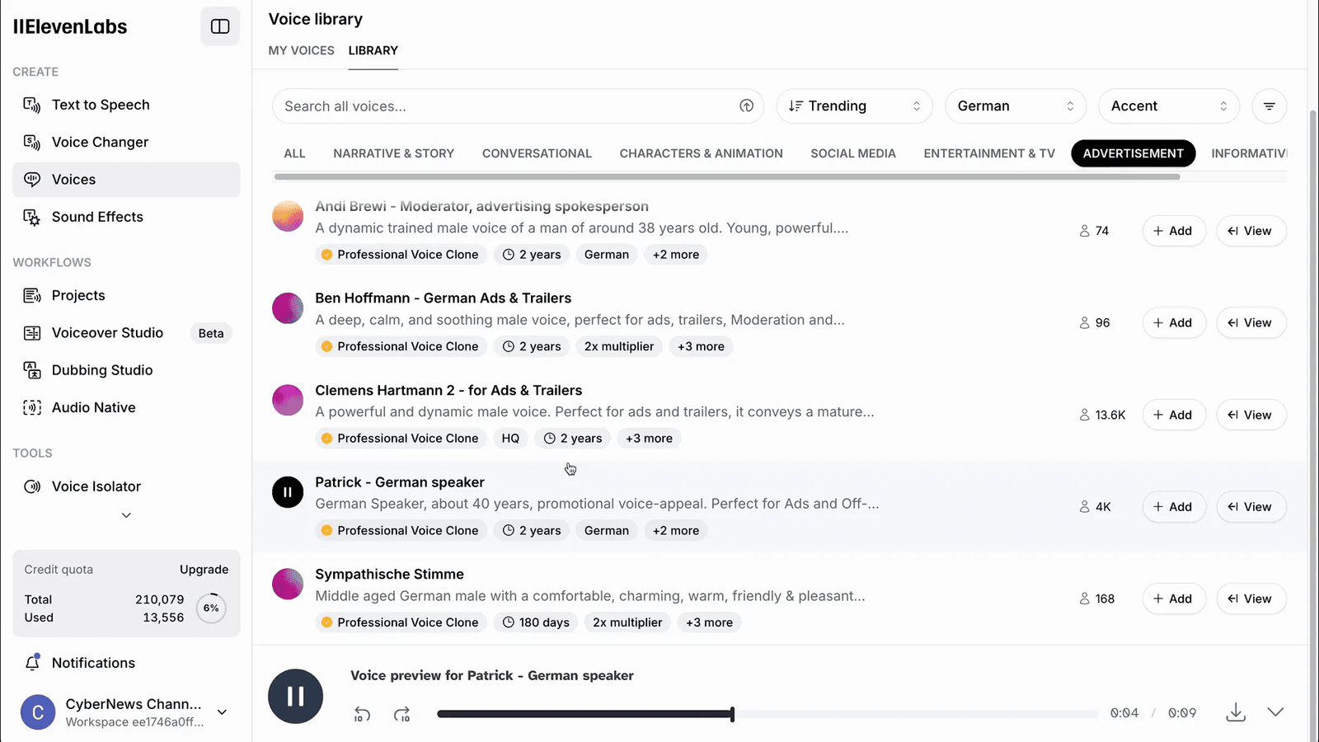Open the Trending sort dropdown
The height and width of the screenshot is (742, 1319).
[x=854, y=106]
